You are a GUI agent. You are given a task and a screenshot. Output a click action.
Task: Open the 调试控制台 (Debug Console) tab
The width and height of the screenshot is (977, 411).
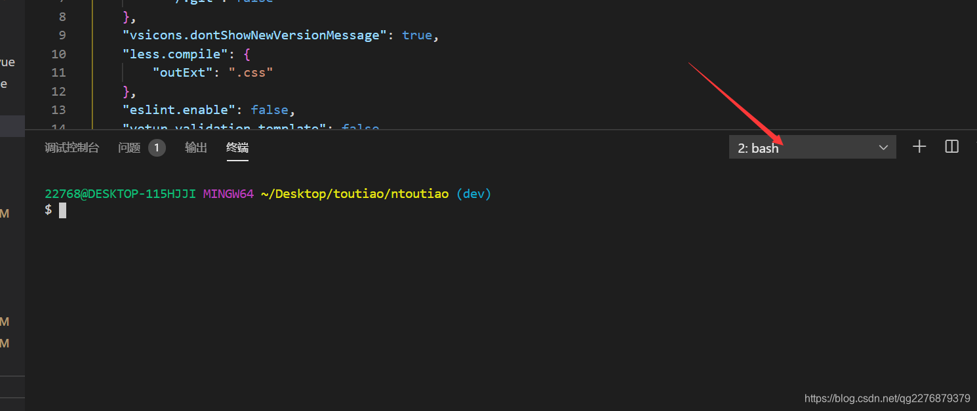coord(71,147)
